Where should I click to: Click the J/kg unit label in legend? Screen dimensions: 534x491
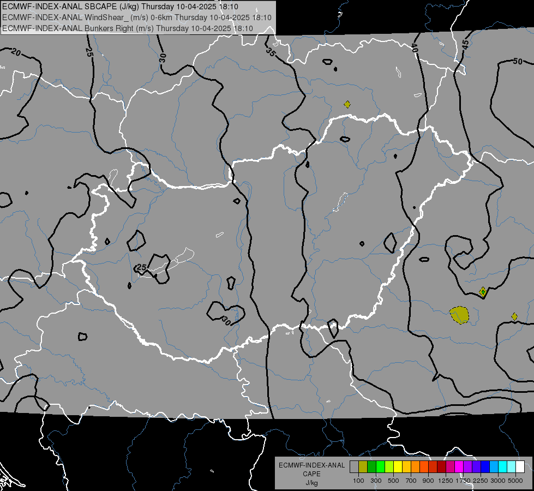pyautogui.click(x=311, y=483)
